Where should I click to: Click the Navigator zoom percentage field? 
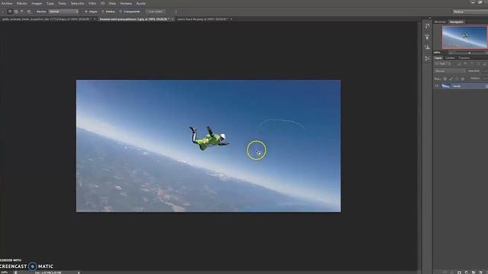pos(437,53)
